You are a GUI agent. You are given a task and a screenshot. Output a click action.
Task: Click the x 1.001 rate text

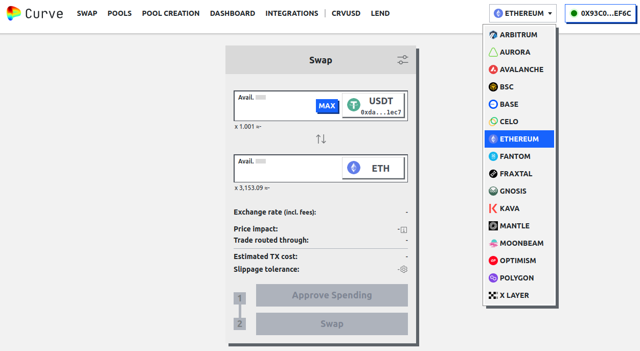[248, 126]
